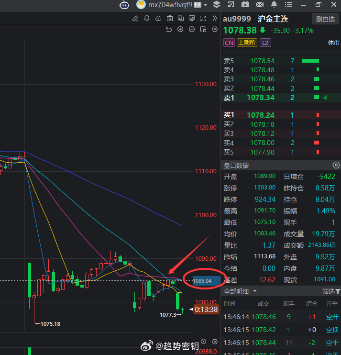341x355 pixels.
Task: Select the 卖3 row at 1078.46
Action: click(x=281, y=79)
